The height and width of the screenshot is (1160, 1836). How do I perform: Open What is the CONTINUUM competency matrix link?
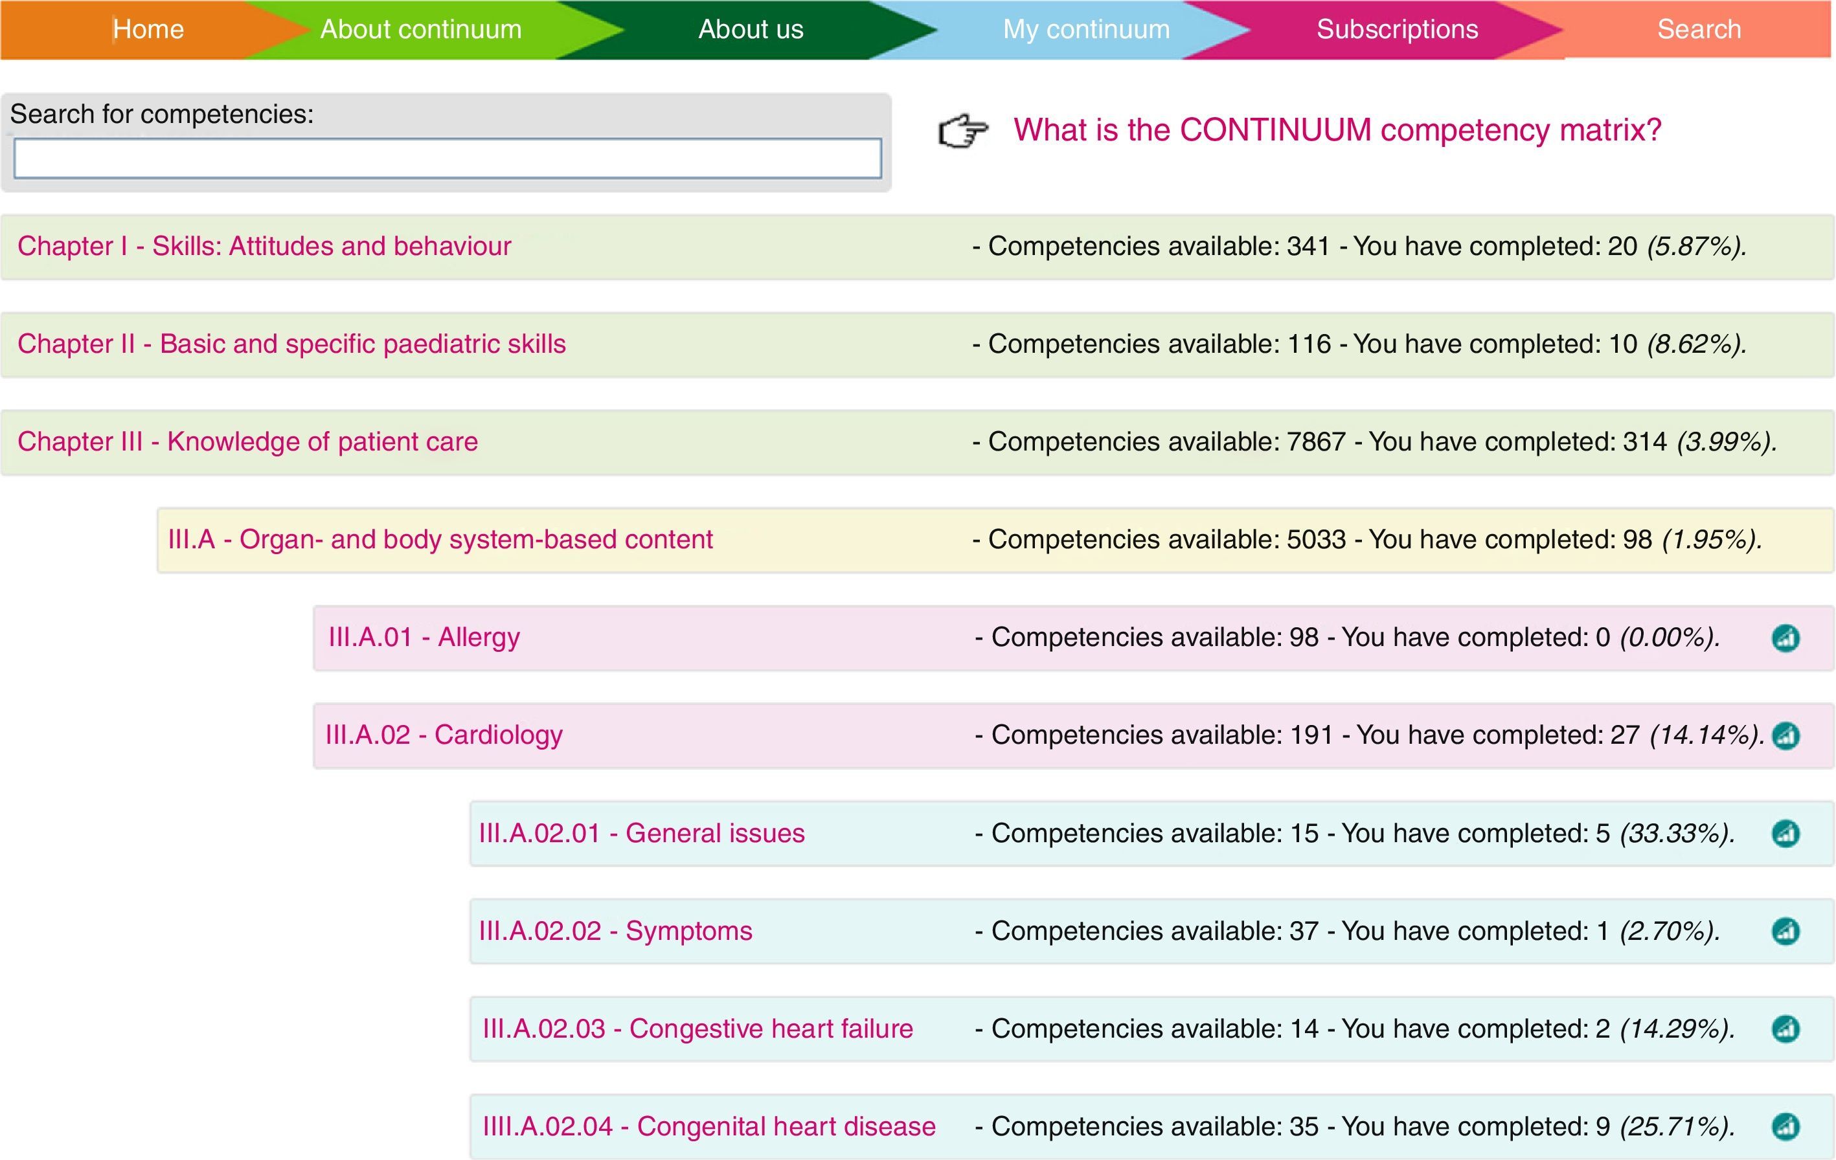pyautogui.click(x=1337, y=130)
